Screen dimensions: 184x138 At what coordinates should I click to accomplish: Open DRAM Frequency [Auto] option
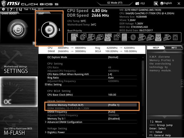point(112,112)
